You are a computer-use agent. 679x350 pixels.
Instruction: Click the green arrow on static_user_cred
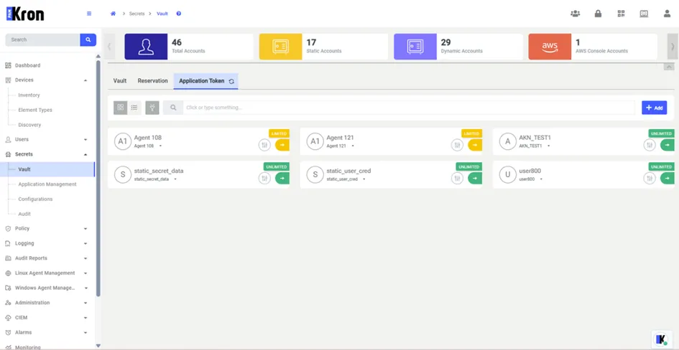click(475, 178)
